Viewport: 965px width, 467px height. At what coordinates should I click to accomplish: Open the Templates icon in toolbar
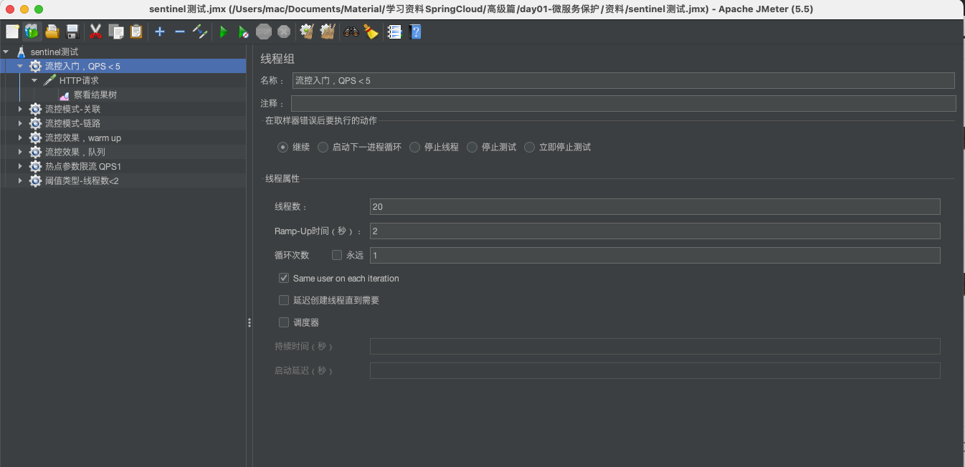point(32,32)
